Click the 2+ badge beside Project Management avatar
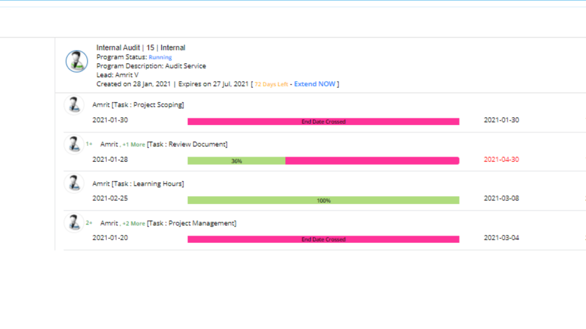Viewport: 586px width, 329px height. tap(89, 222)
